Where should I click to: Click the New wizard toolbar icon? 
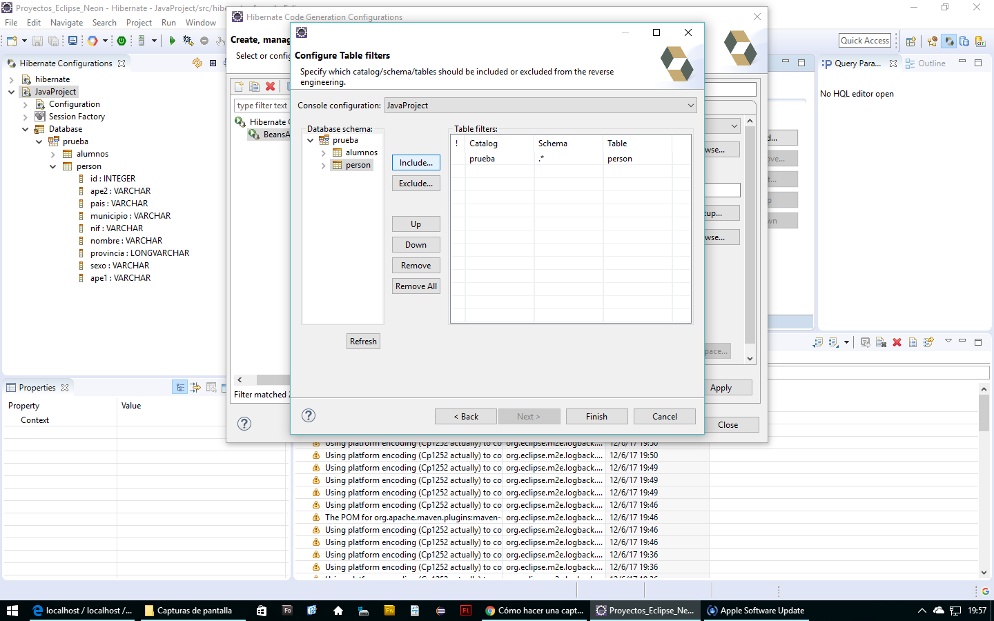[x=11, y=41]
